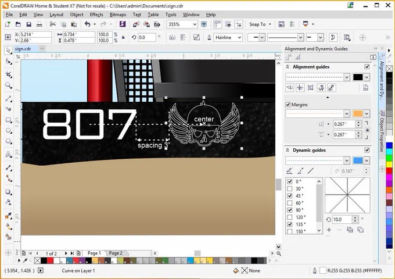Choose the Ellipse tool
395x279 pixels.
(x=8, y=131)
